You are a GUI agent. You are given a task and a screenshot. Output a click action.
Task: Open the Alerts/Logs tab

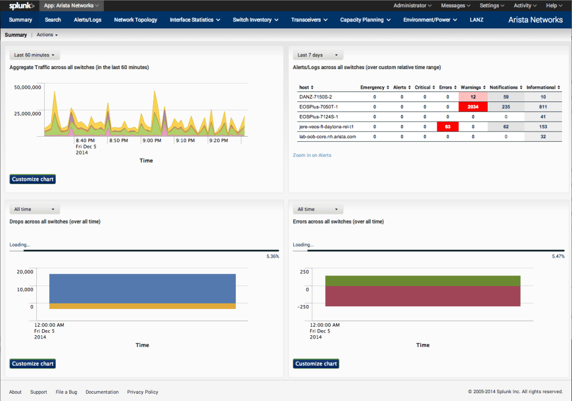click(88, 20)
